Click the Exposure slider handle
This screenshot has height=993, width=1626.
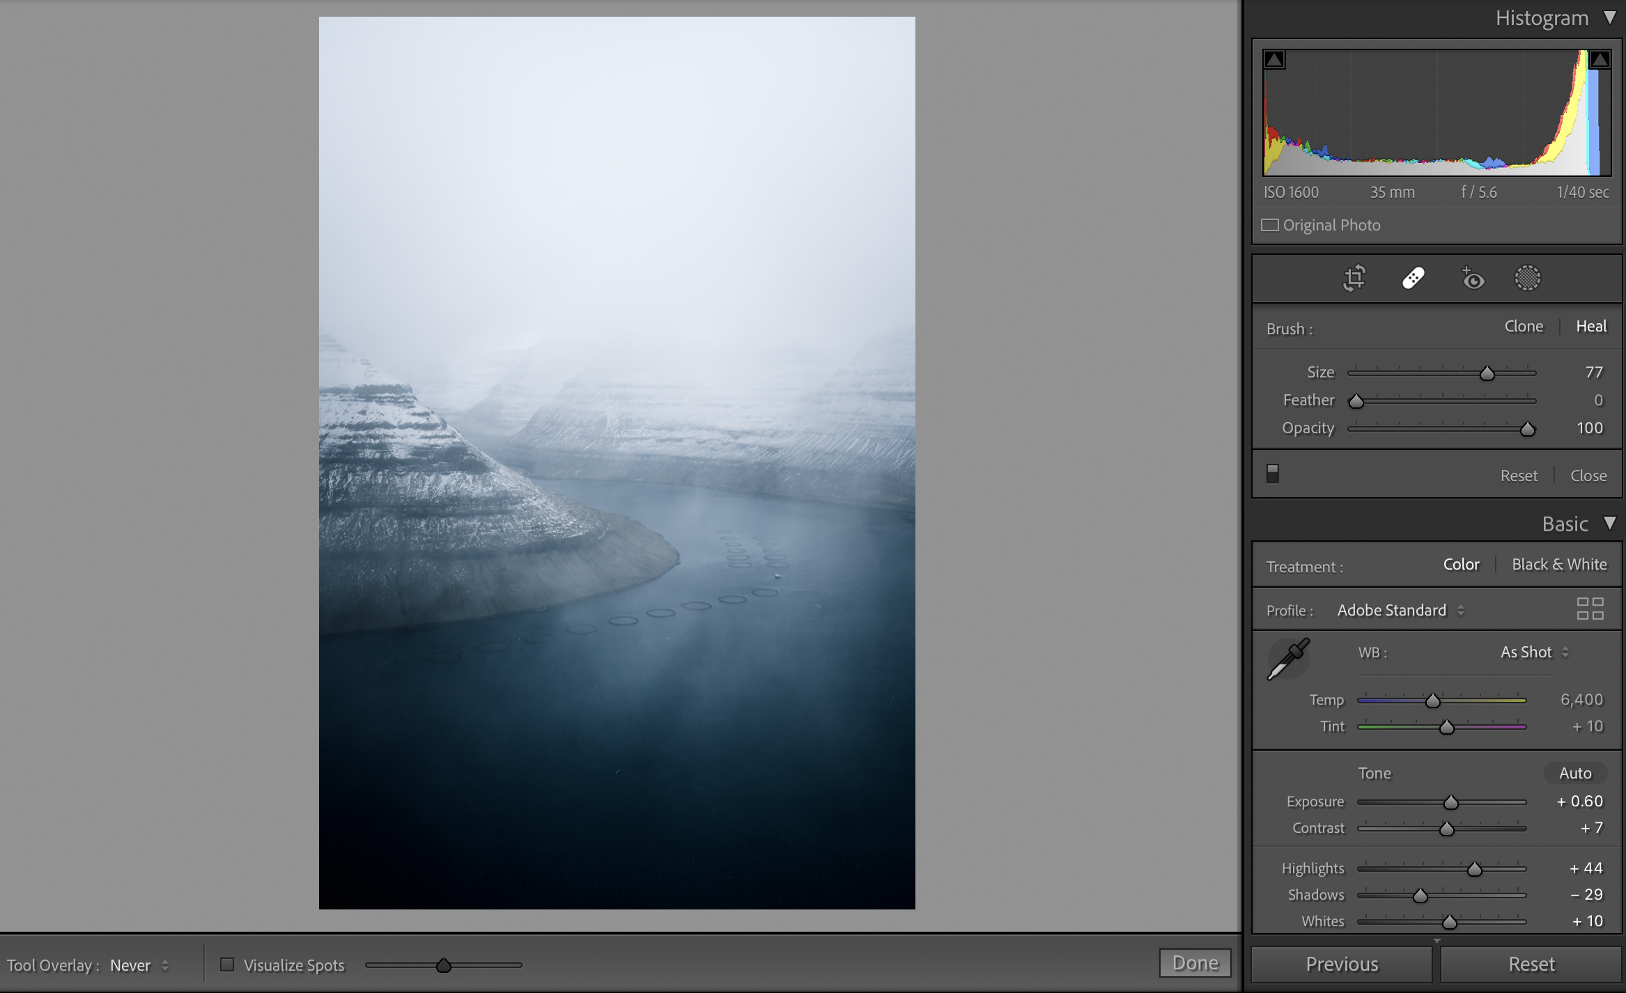pyautogui.click(x=1450, y=803)
